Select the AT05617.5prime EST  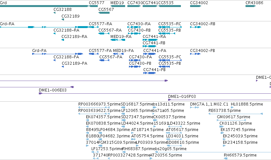(x=174, y=133)
